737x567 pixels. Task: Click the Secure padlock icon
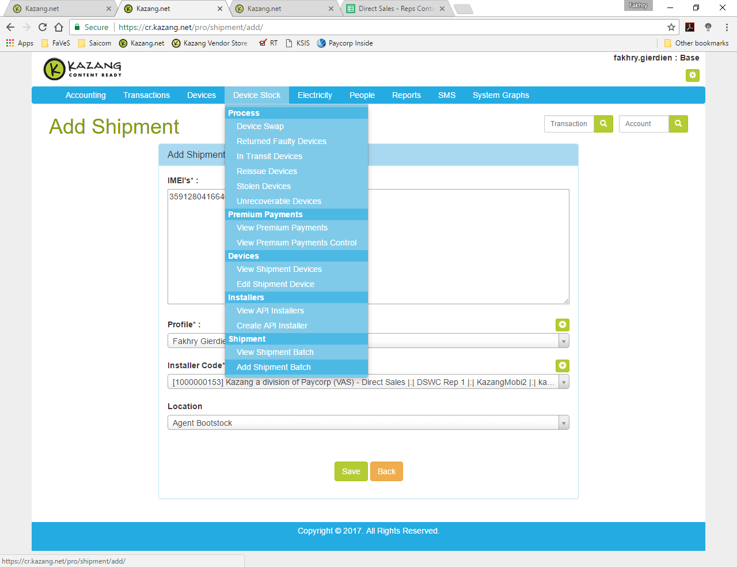(78, 27)
